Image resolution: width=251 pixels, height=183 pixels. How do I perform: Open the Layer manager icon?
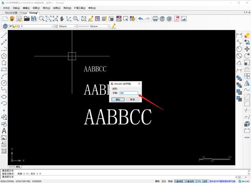coord(5,26)
